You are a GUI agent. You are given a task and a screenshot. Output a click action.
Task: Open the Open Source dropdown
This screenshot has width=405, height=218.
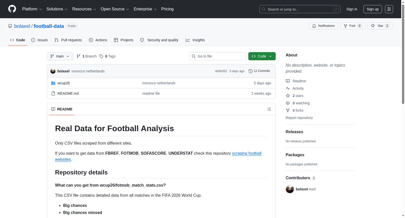click(x=115, y=9)
